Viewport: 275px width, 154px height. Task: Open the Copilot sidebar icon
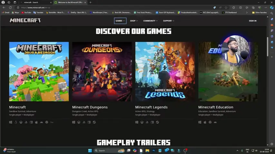point(272,7)
